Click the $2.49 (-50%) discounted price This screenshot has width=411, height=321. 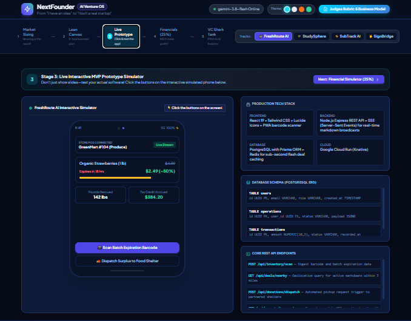pos(160,171)
